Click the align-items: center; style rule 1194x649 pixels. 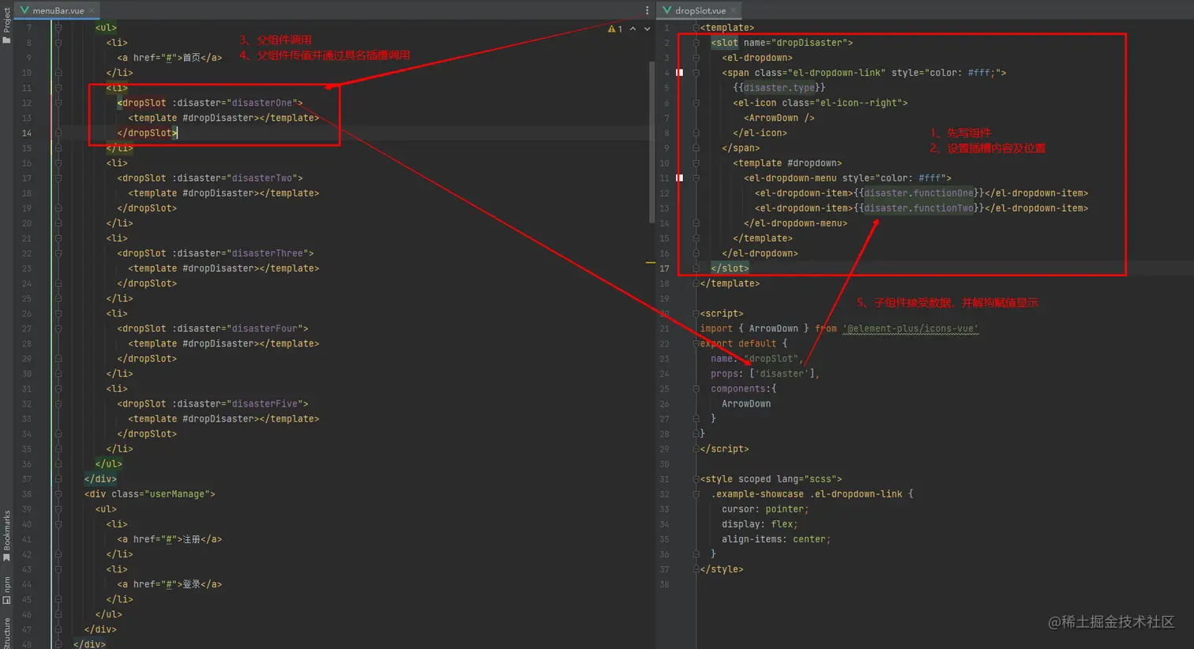(776, 539)
